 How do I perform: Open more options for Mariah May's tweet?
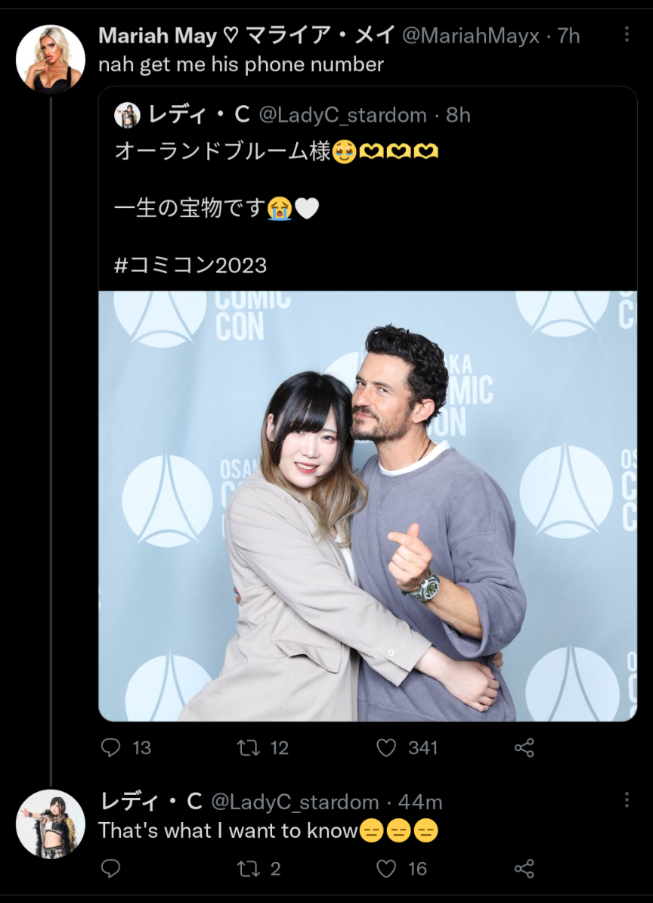pyautogui.click(x=627, y=34)
